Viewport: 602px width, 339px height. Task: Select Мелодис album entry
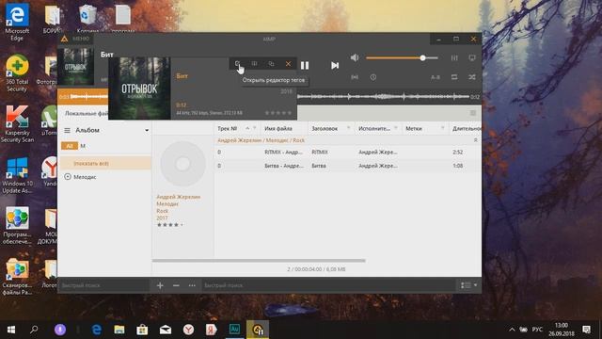[85, 177]
